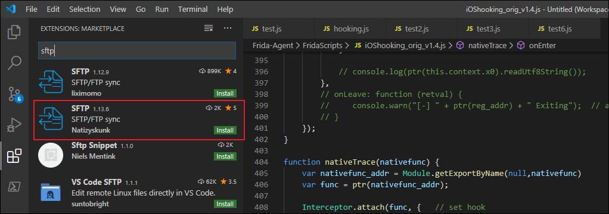Open the Explorer view in activity bar

[x=14, y=32]
